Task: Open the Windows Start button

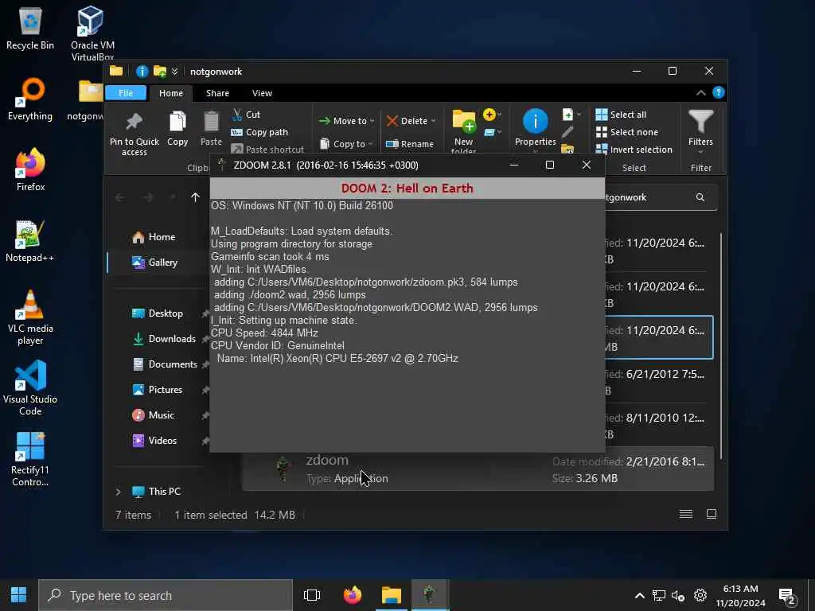Action: (19, 595)
